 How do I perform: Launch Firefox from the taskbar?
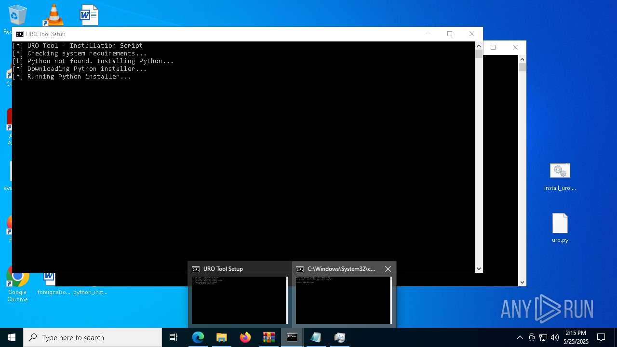pos(245,337)
